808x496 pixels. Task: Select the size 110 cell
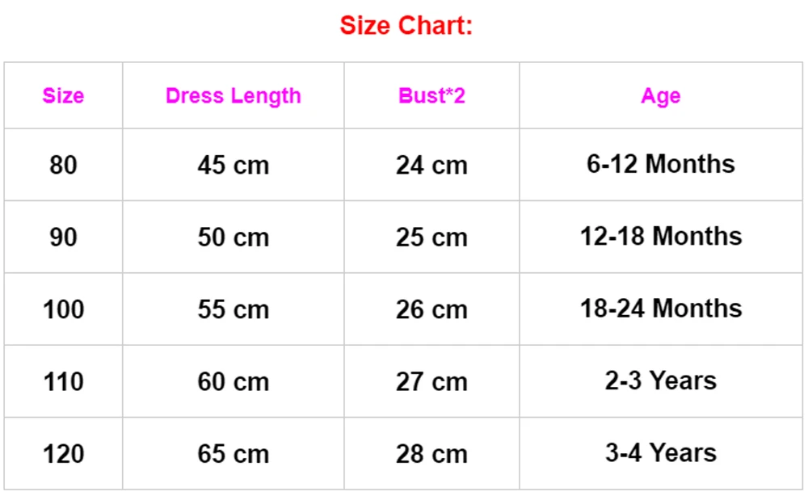tap(63, 381)
